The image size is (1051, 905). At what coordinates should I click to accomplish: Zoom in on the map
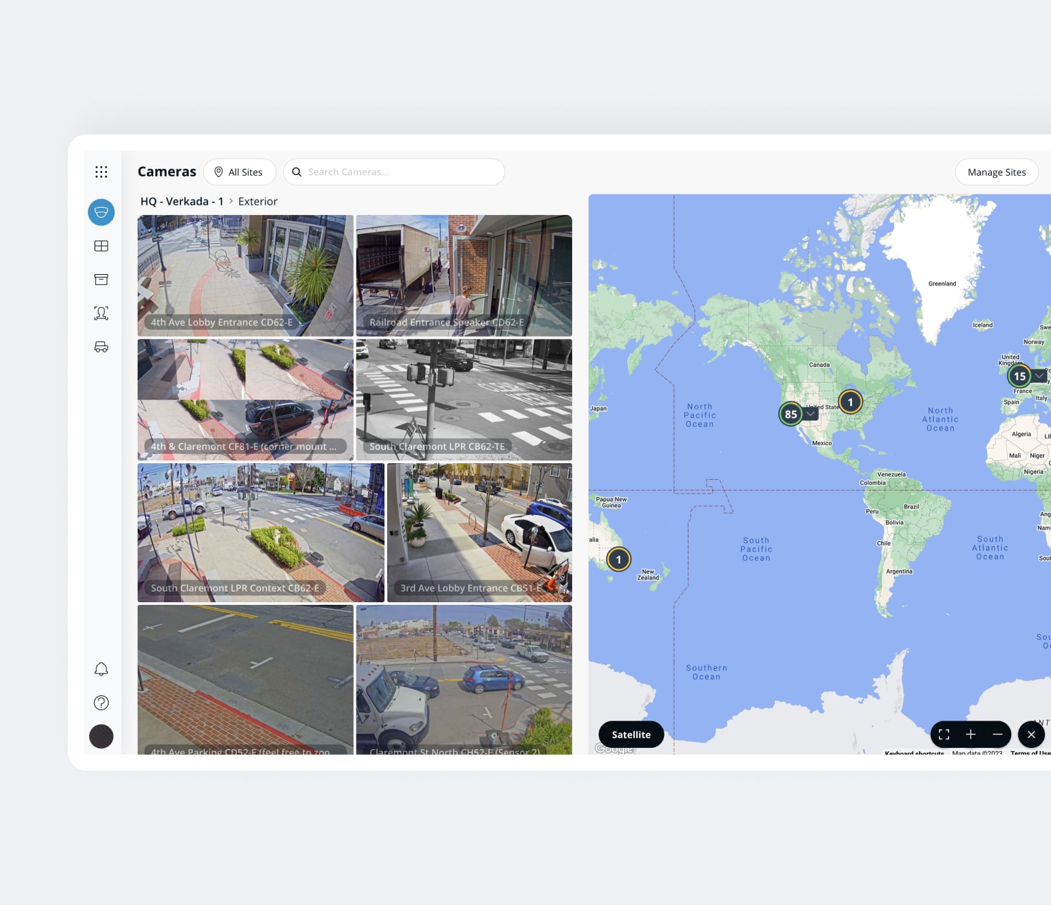click(x=971, y=735)
